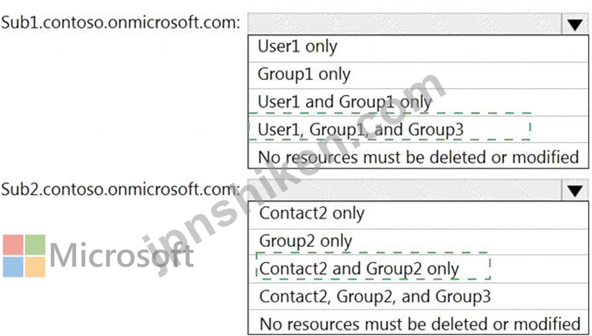Click the Sub2 dropdown selection field

(x=405, y=191)
